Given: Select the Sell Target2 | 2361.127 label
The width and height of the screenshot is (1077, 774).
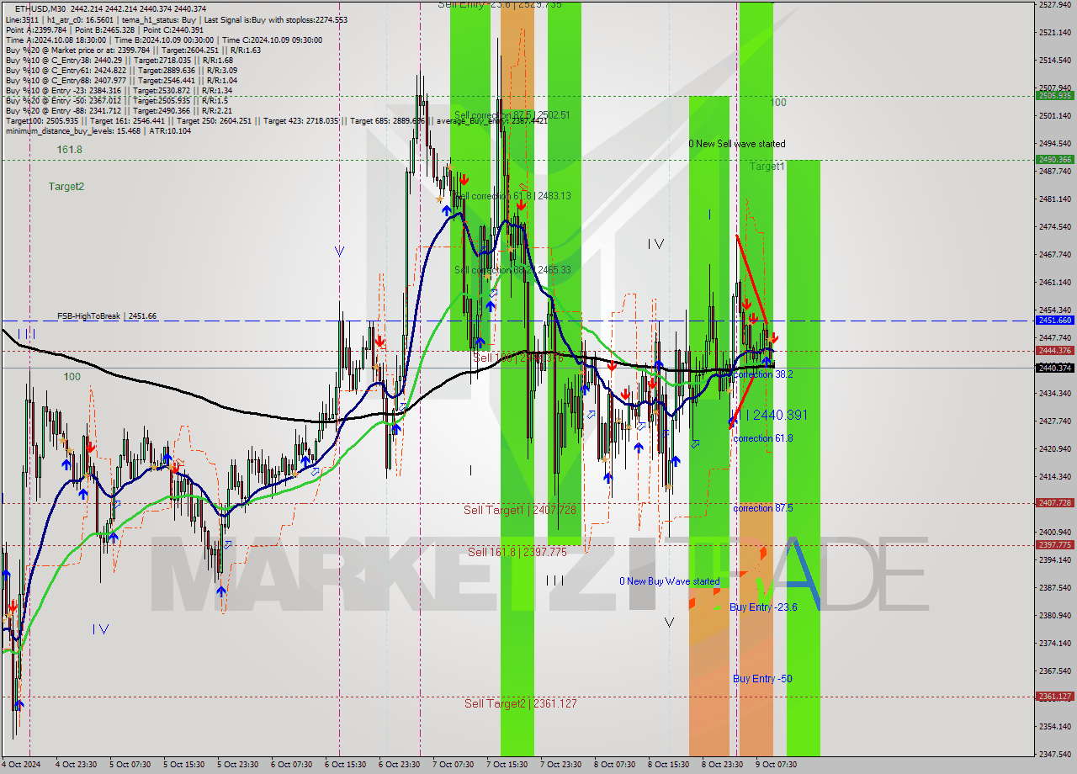Looking at the screenshot, I should (521, 703).
